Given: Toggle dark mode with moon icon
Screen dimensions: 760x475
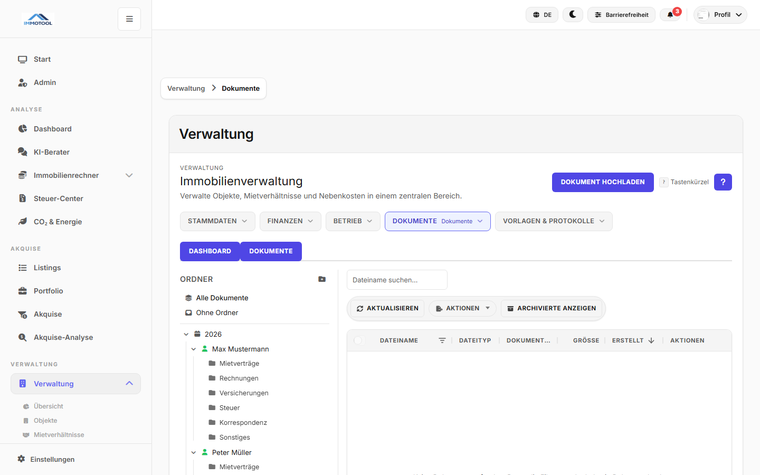Looking at the screenshot, I should (x=573, y=15).
